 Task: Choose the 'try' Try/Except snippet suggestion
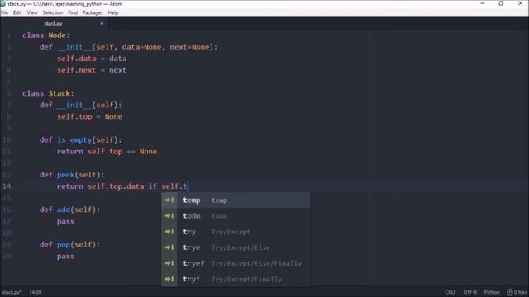tap(236, 232)
